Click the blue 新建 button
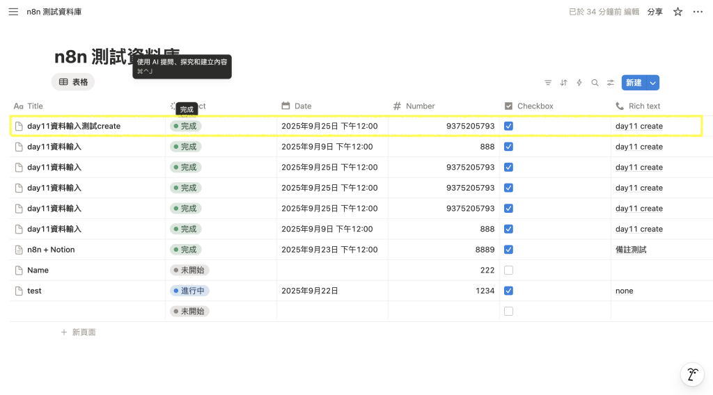Viewport: 713px width, 395px height. pos(634,83)
